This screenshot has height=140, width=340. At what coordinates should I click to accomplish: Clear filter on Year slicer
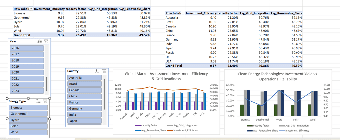[46, 41]
